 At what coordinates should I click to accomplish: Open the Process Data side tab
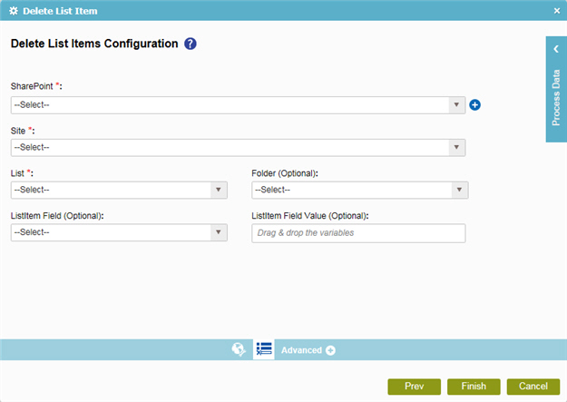pyautogui.click(x=556, y=98)
